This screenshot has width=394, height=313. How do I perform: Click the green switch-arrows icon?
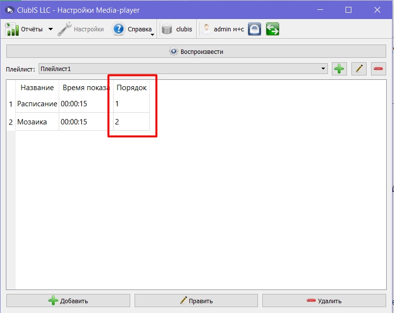tap(273, 29)
